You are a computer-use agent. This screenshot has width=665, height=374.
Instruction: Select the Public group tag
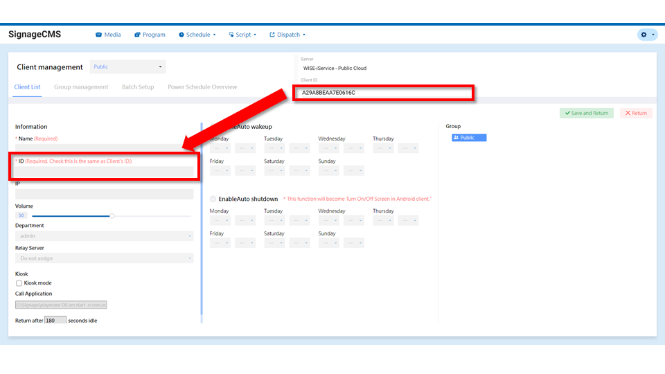point(469,138)
